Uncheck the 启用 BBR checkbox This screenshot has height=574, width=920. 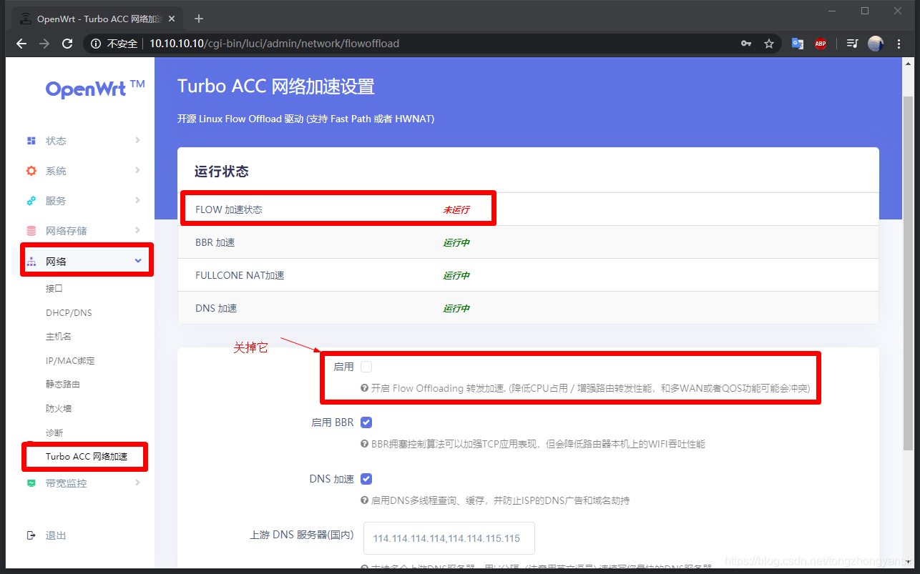click(366, 422)
